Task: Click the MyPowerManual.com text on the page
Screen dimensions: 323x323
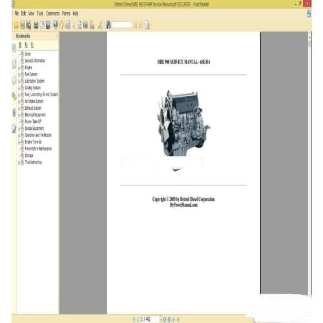Action: [x=183, y=205]
